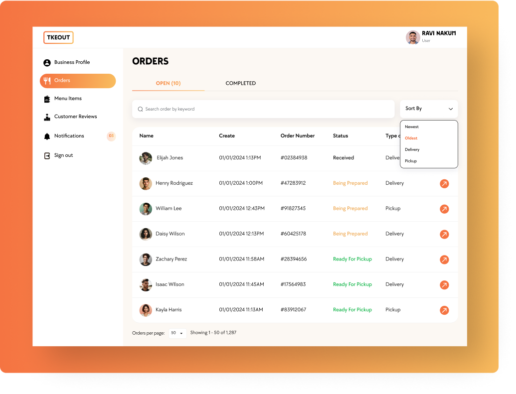The height and width of the screenshot is (394, 516).
Task: Open Henry Rodriguez order arrow button
Action: coord(444,183)
